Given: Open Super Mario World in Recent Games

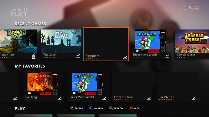Looking at the screenshot, I should click(150, 44).
